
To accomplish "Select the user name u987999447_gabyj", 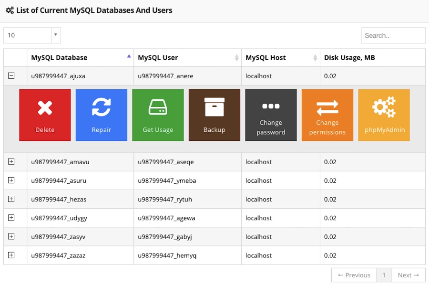I will (165, 237).
